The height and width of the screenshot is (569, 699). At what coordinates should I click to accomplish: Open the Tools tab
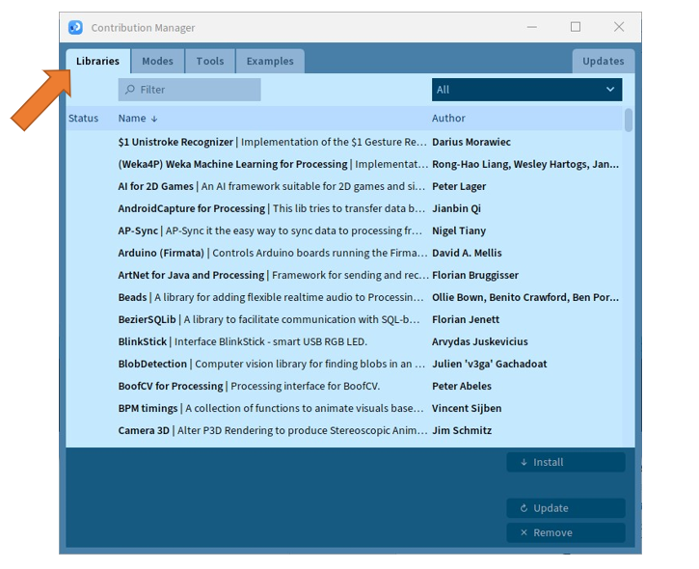[210, 61]
